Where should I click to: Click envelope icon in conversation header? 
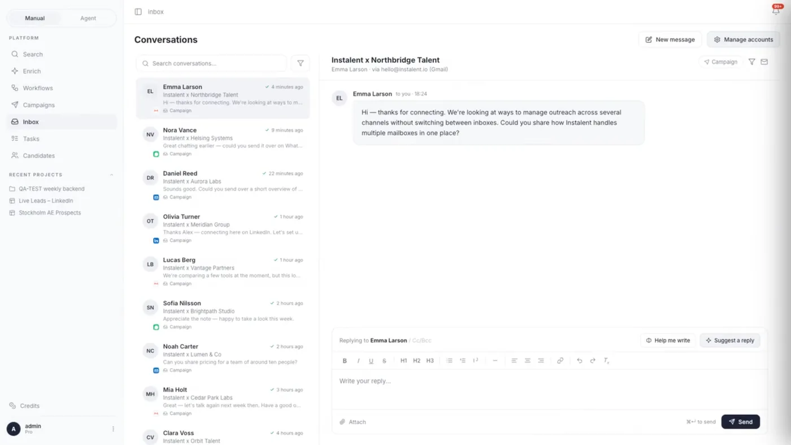[764, 62]
